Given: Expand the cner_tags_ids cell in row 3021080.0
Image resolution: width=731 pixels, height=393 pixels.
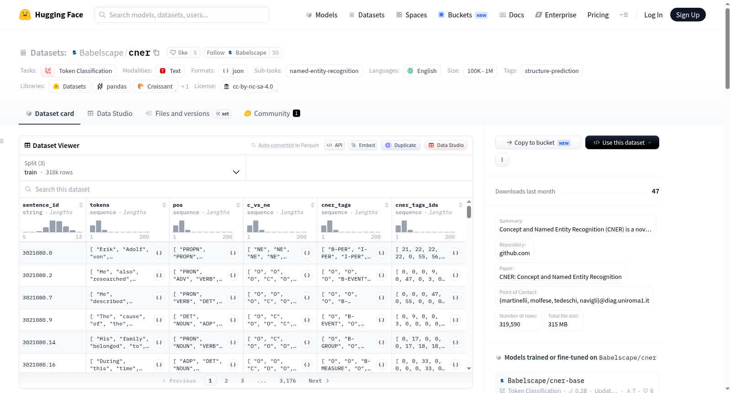Looking at the screenshot, I should click(456, 253).
